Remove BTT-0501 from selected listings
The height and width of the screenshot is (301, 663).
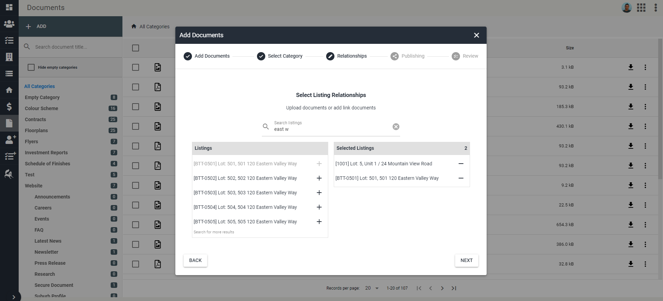point(461,178)
